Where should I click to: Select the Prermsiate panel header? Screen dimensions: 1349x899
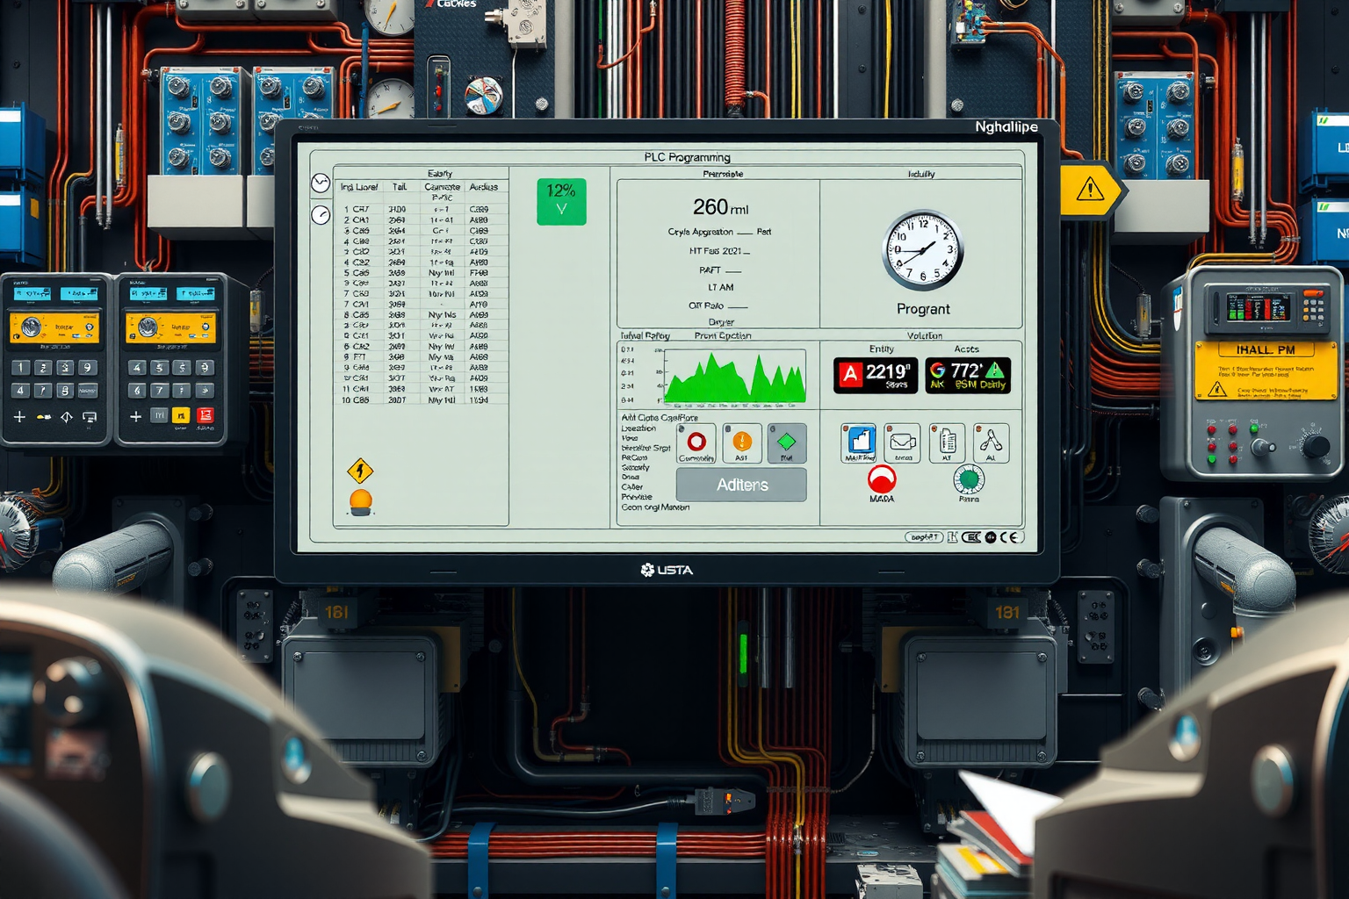tap(722, 174)
